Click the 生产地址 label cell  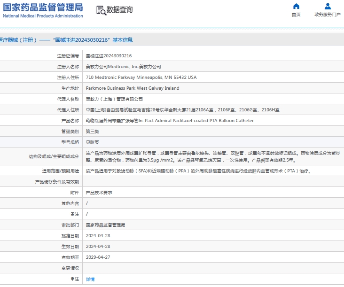click(41, 88)
